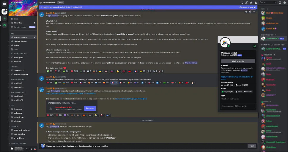Viewport: 288px width, 152px height.
Task: Click Seguir button in the bottom bar
Action: (252, 146)
